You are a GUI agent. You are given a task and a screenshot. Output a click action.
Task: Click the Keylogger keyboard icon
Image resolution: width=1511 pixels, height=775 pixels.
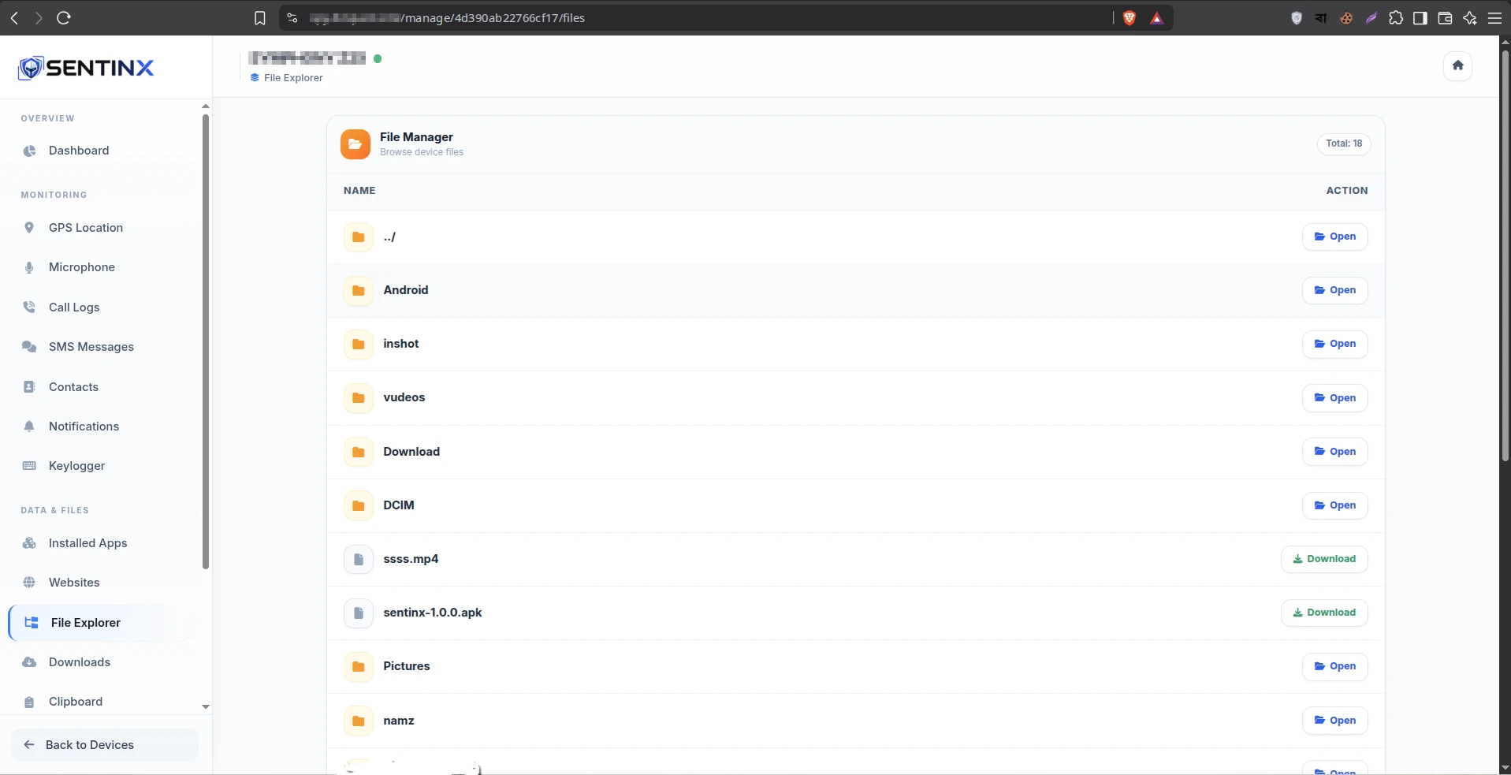tap(29, 466)
